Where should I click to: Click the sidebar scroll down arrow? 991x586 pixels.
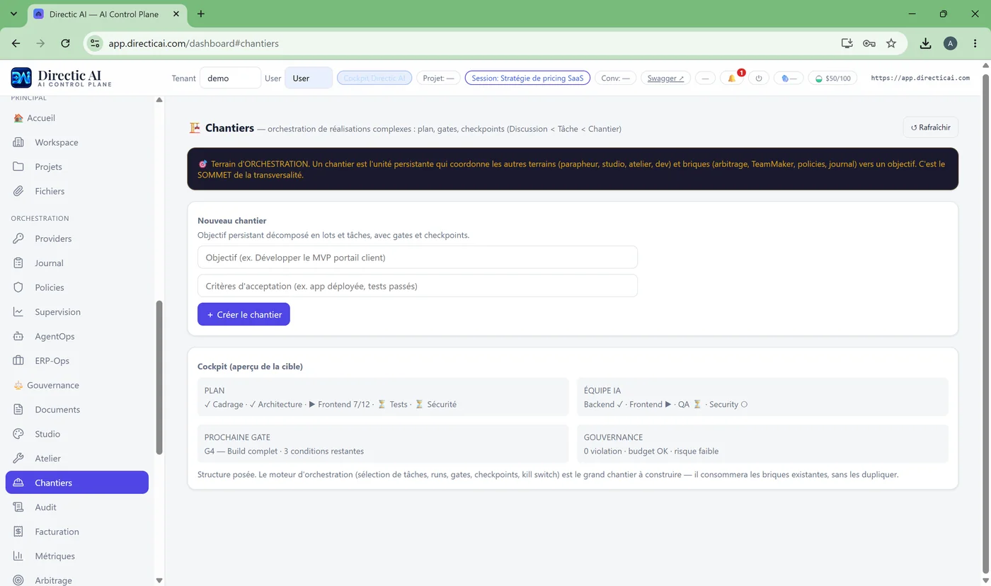[159, 580]
